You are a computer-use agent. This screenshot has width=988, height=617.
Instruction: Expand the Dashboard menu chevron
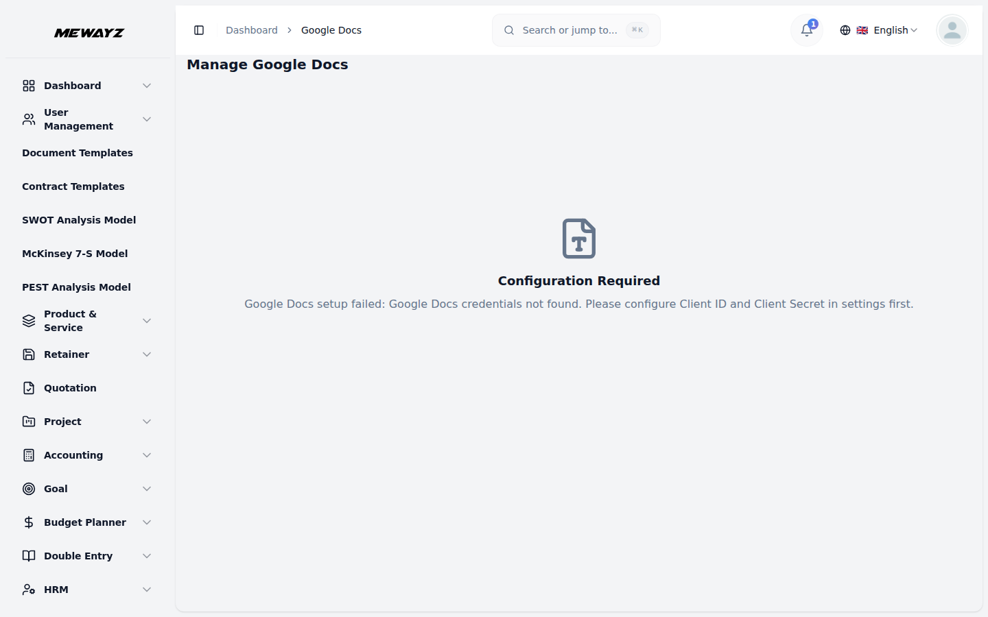coord(147,85)
